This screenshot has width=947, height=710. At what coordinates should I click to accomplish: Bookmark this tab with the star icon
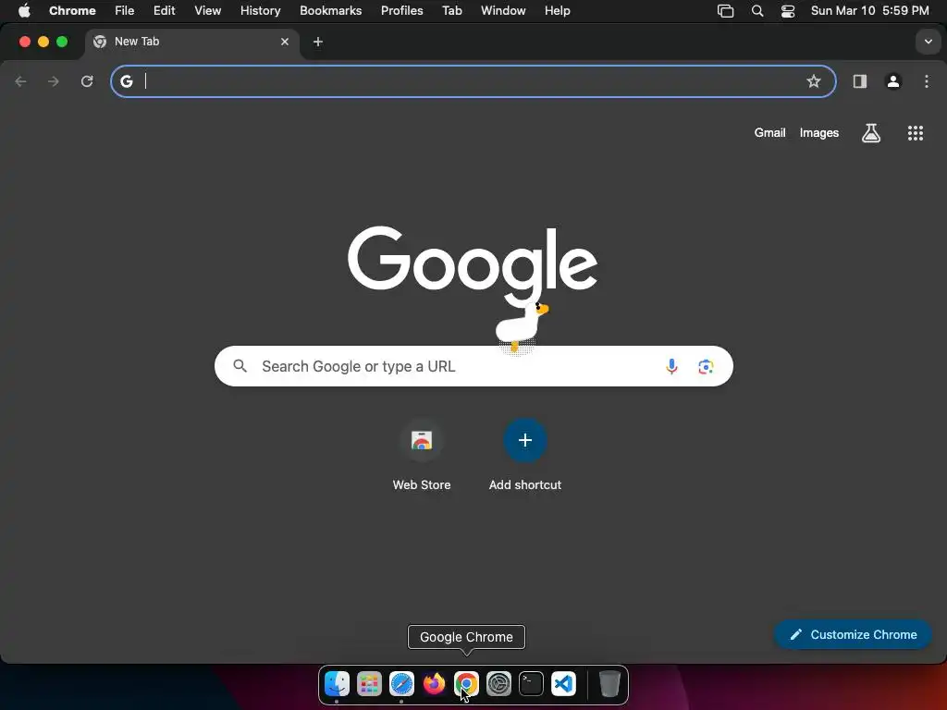point(814,81)
